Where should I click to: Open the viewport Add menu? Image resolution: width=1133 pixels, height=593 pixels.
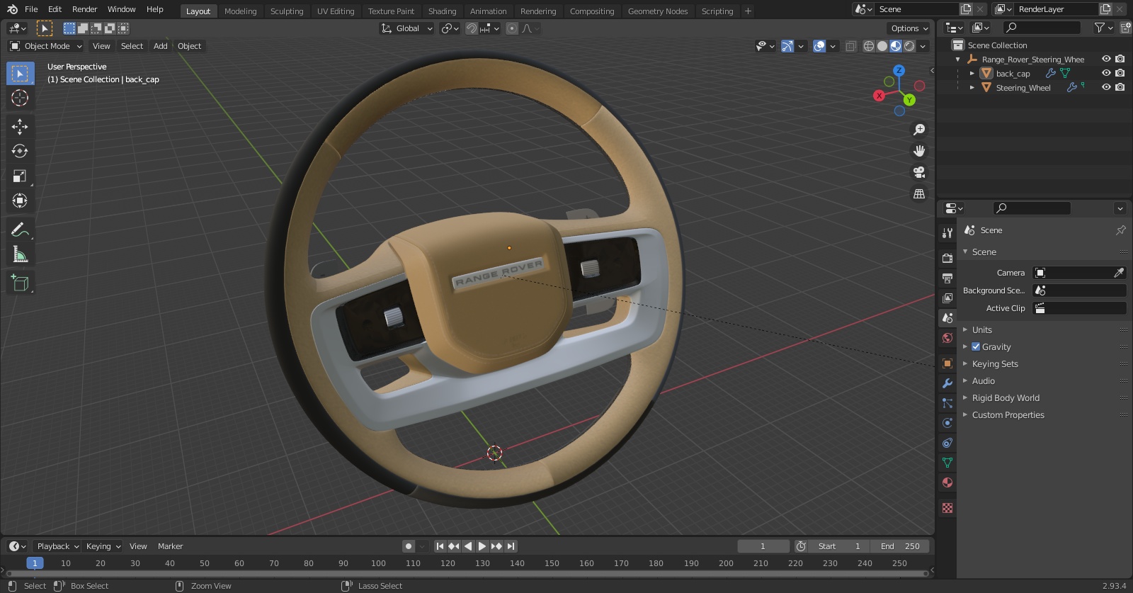[x=161, y=46]
